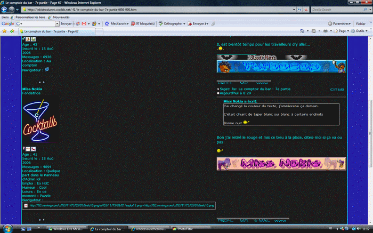Click the taskbar clock showing 11:12
Viewport: 373px width, 233px height.
pos(366,229)
